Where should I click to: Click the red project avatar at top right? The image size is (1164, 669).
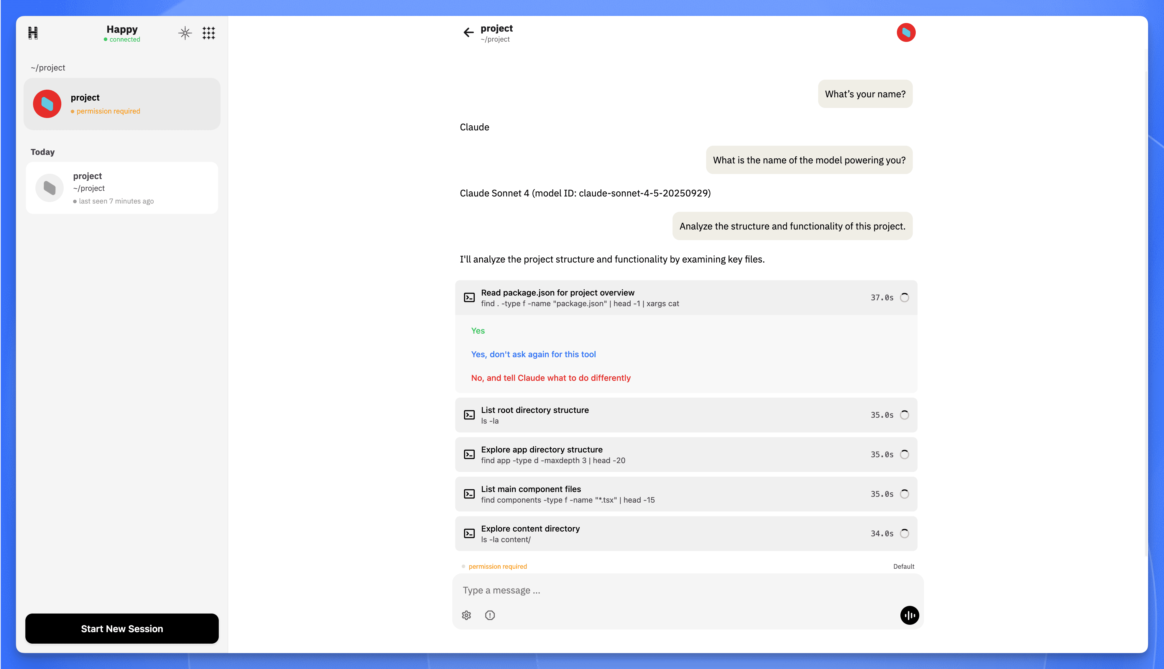[906, 32]
